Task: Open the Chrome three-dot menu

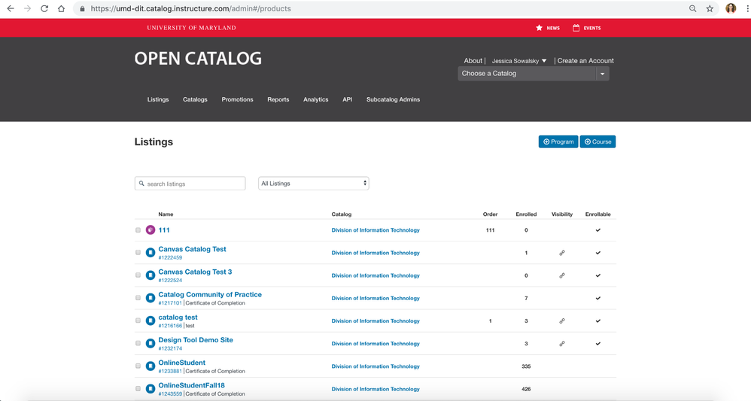Action: (747, 8)
